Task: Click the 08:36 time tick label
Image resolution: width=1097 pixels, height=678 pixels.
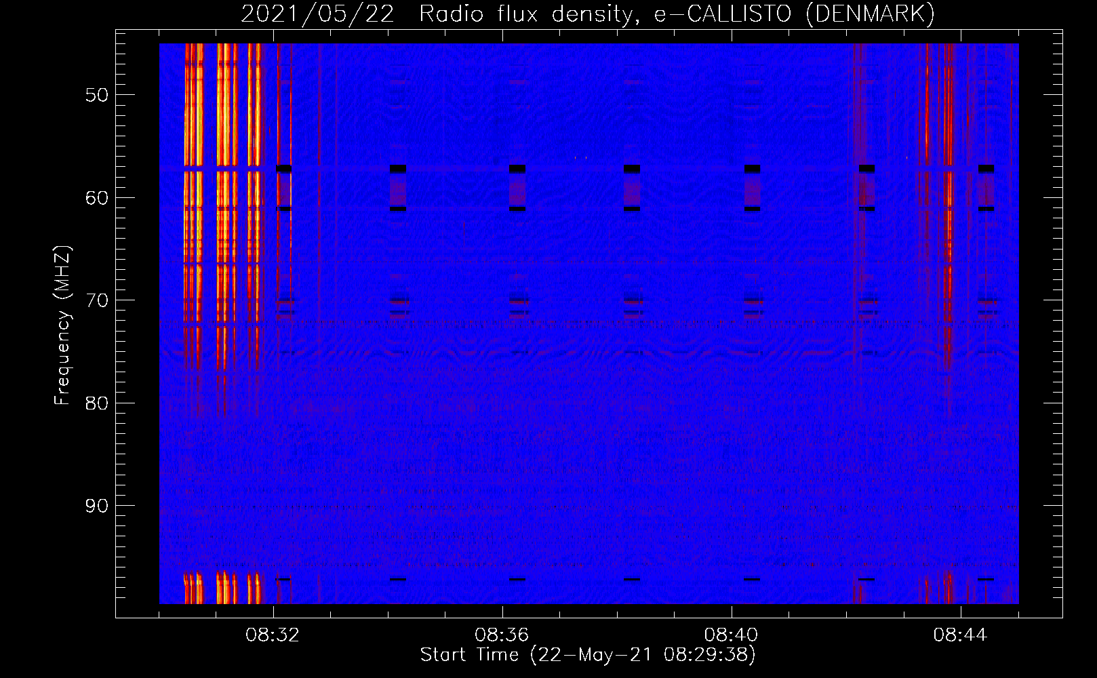Action: coord(502,635)
